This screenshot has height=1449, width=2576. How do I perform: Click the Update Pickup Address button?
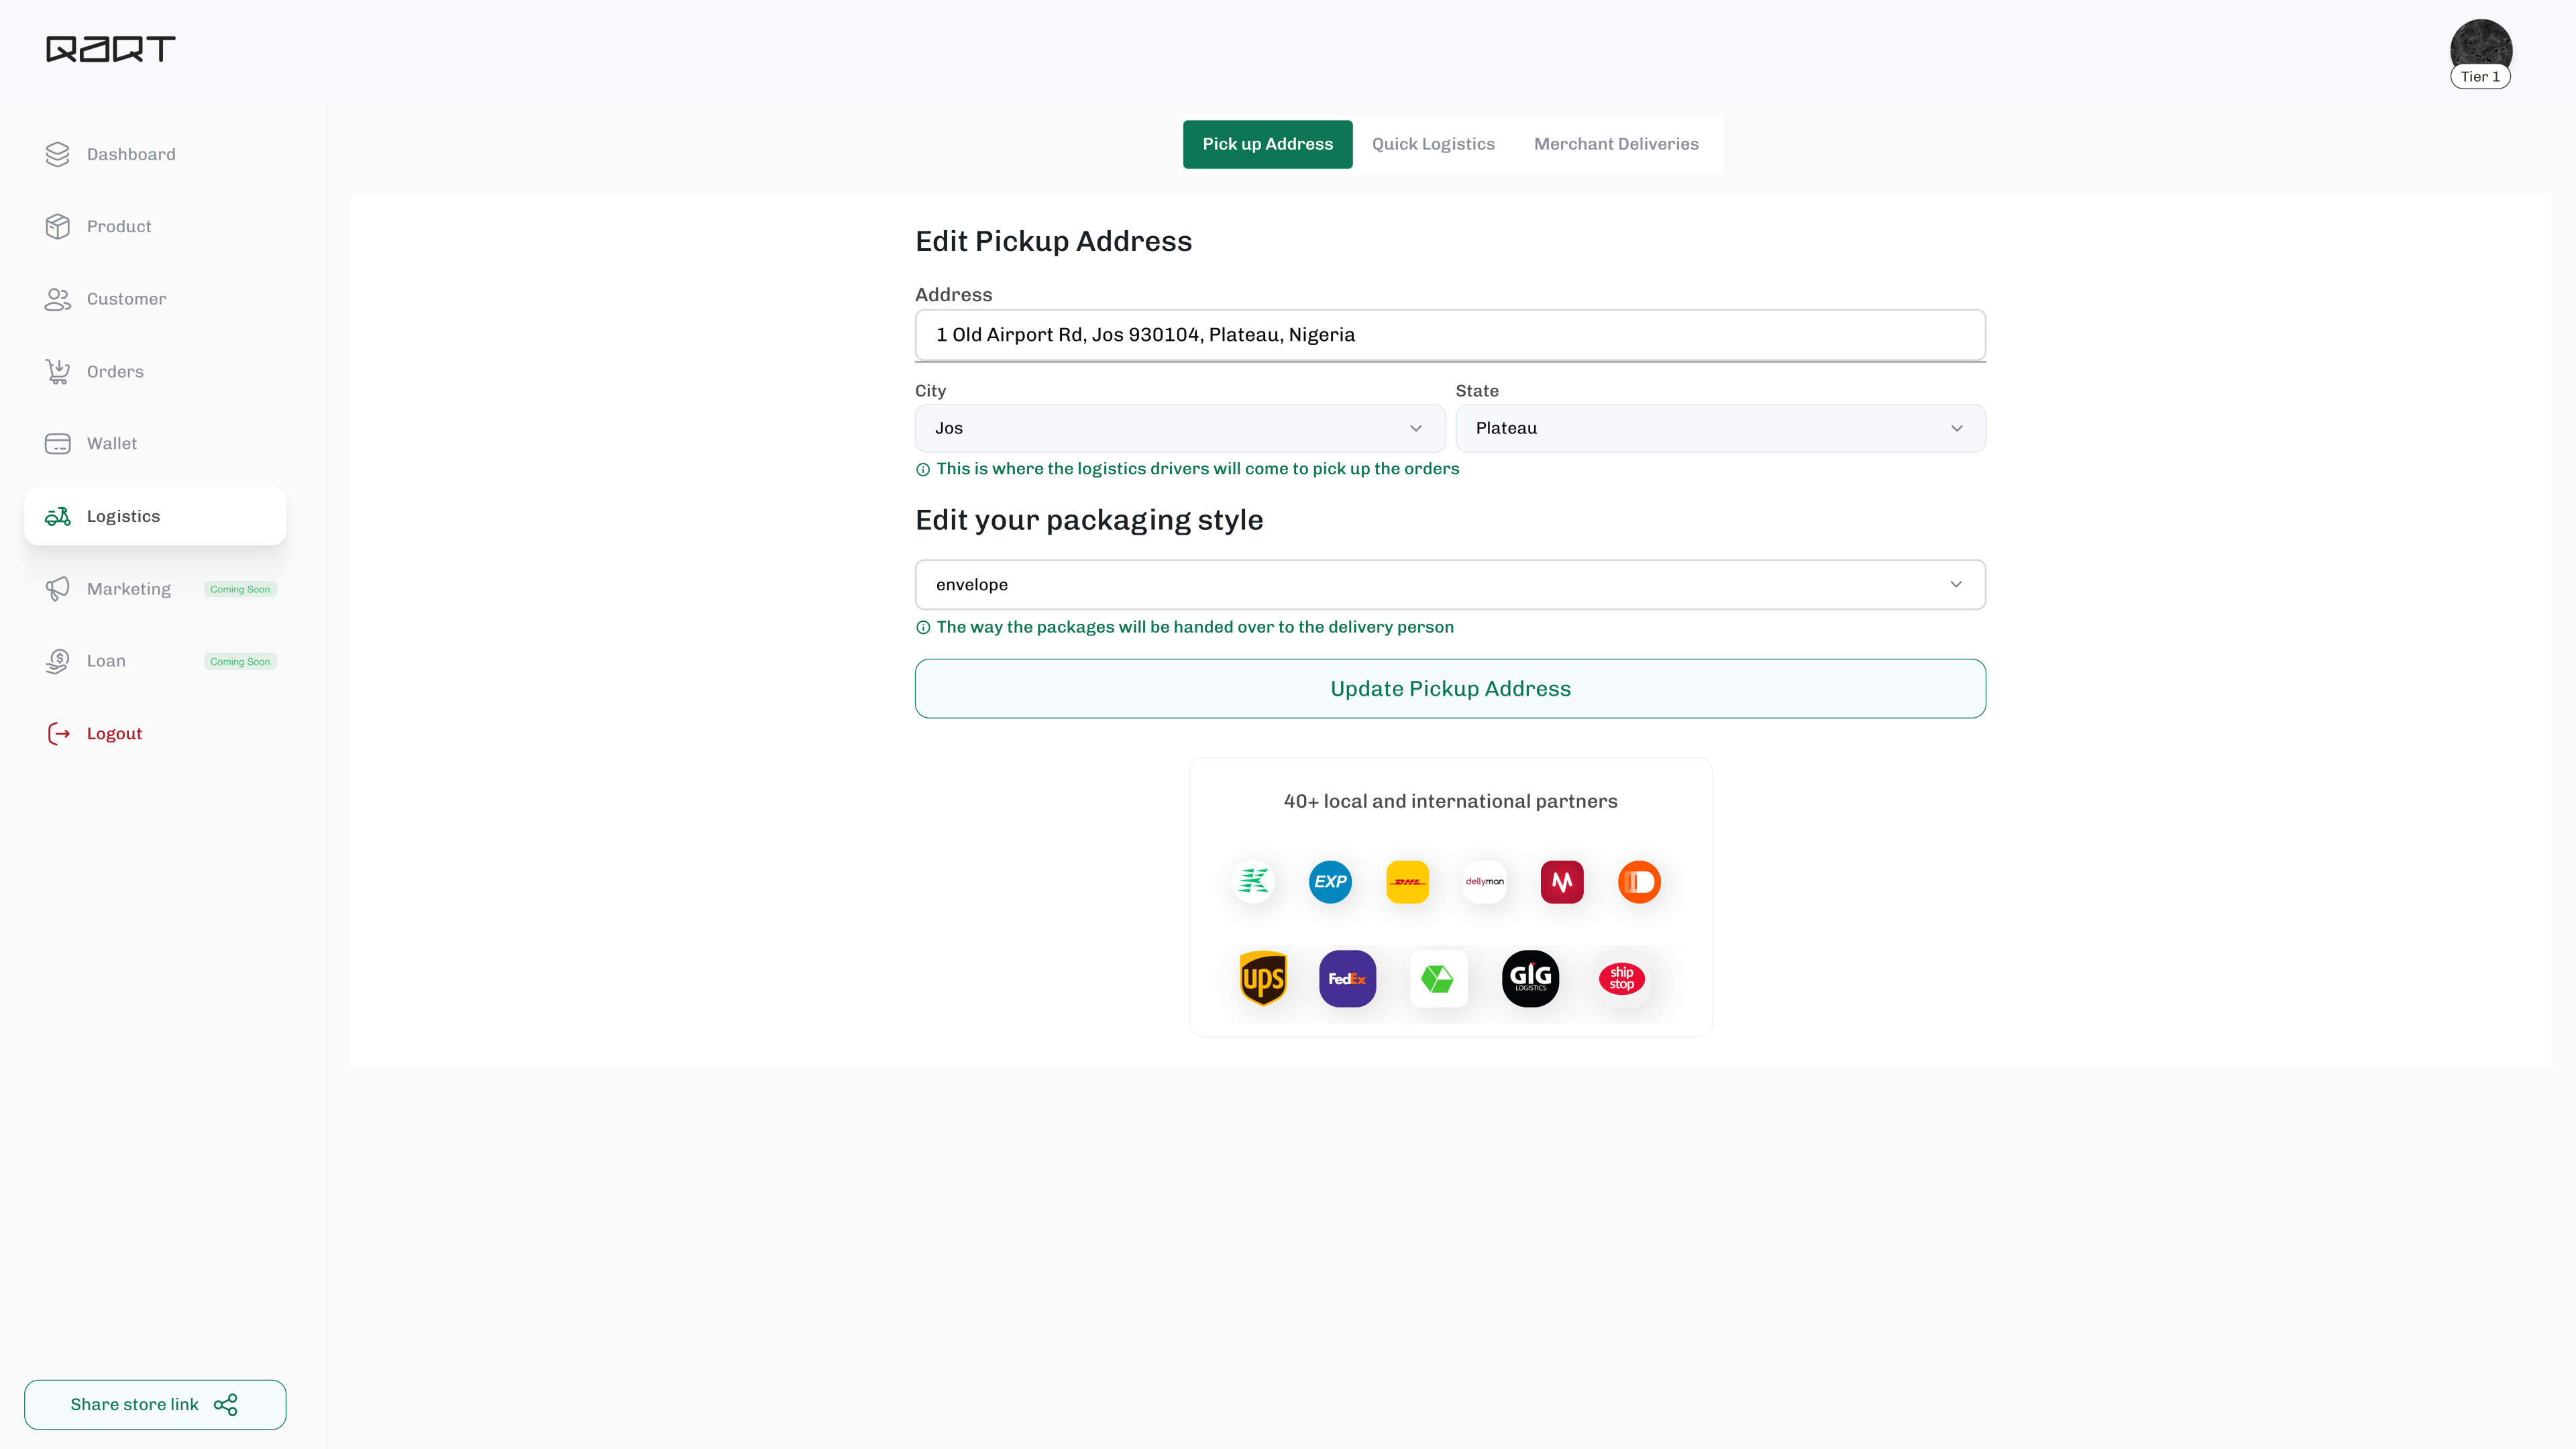[x=1449, y=688]
